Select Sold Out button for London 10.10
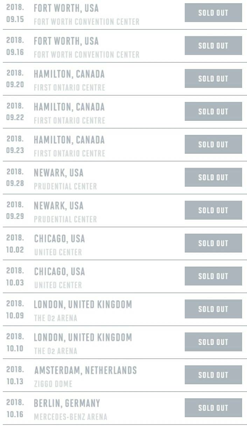Viewport: 247px width, 427px height. (213, 342)
